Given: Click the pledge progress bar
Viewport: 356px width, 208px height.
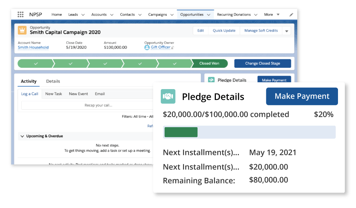Looking at the screenshot, I should pyautogui.click(x=249, y=132).
